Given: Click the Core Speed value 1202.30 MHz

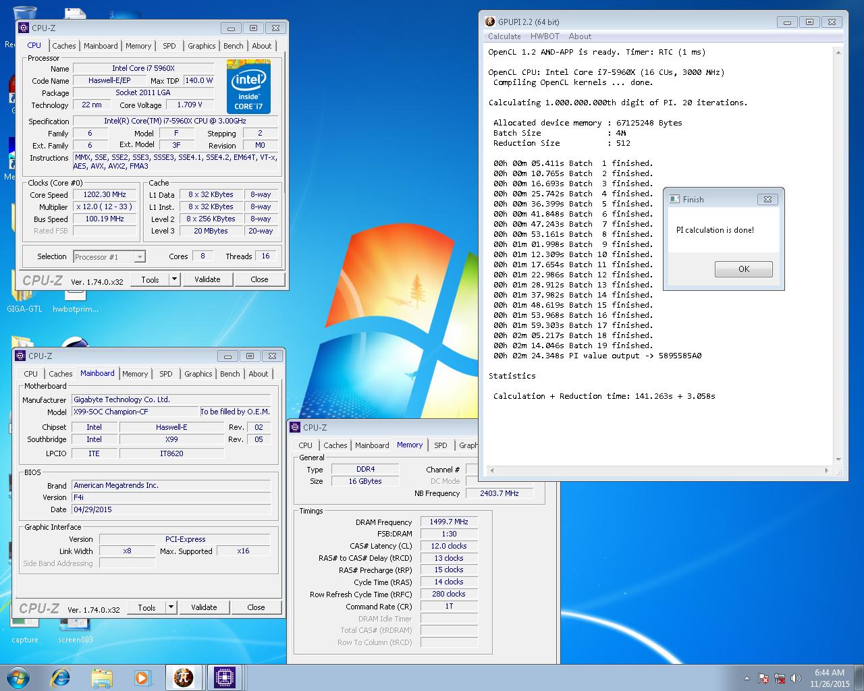Looking at the screenshot, I should pos(105,194).
